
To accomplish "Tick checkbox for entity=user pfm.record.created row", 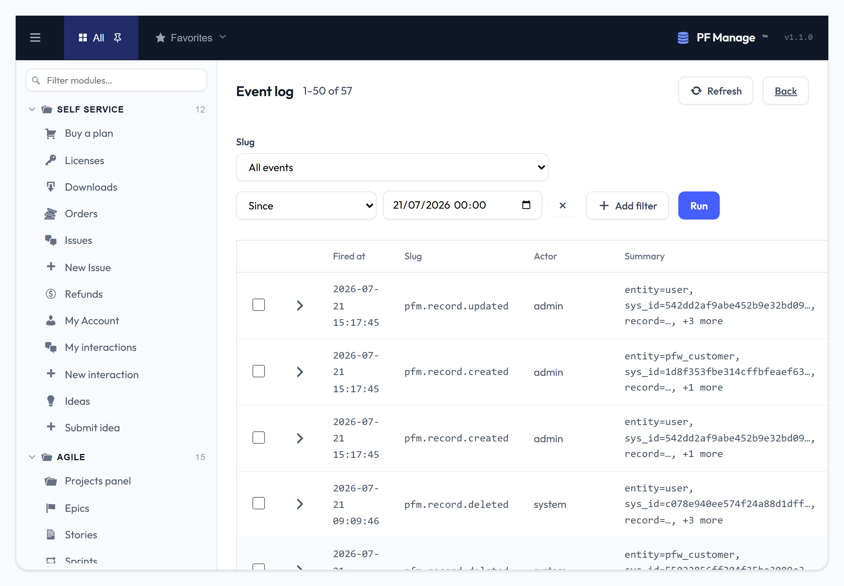I will 259,438.
